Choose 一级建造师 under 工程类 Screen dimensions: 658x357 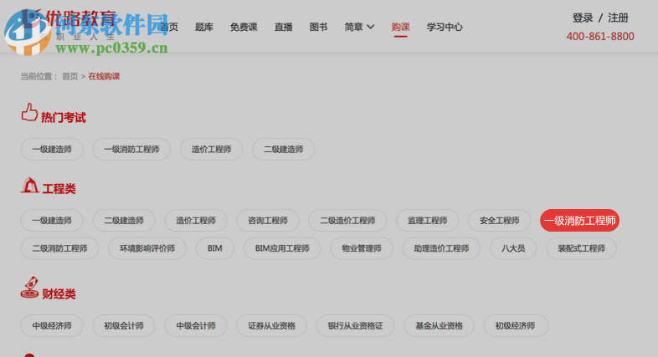[52, 221]
